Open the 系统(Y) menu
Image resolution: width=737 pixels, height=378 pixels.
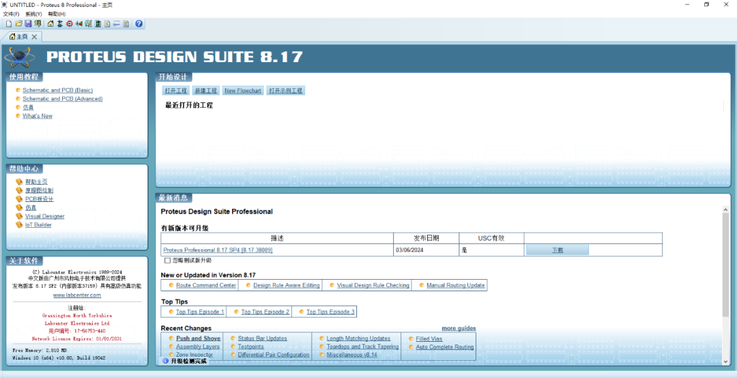[x=33, y=14]
